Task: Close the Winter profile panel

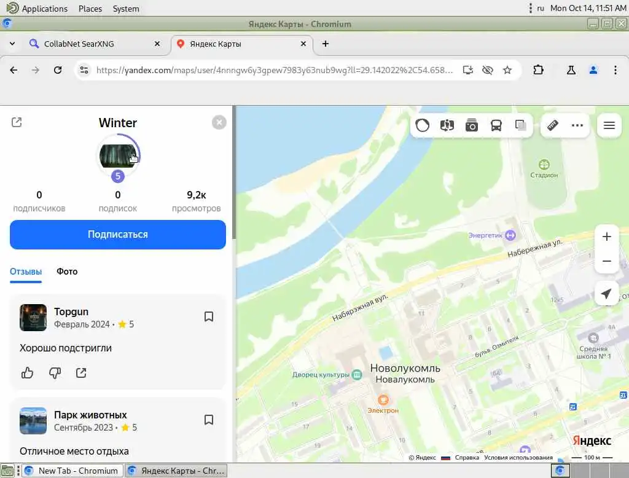Action: pos(219,122)
